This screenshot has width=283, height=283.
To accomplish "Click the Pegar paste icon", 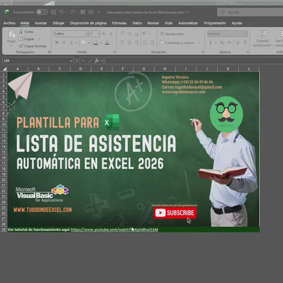I will 12,34.
